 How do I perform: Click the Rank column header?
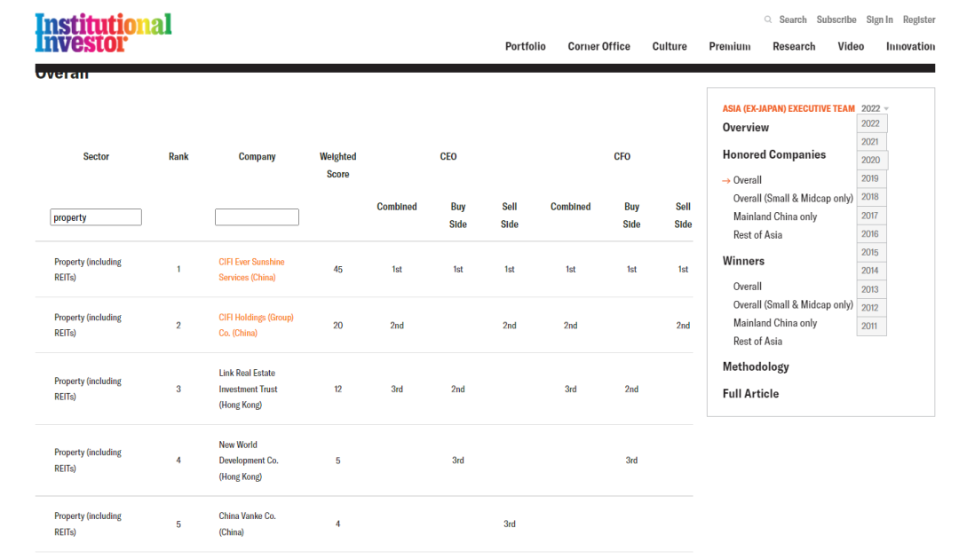point(178,156)
